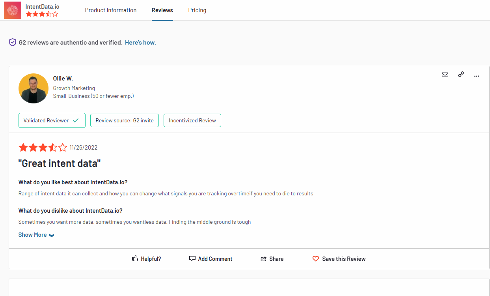The height and width of the screenshot is (296, 490).
Task: Copy review link via chain icon
Action: (461, 74)
